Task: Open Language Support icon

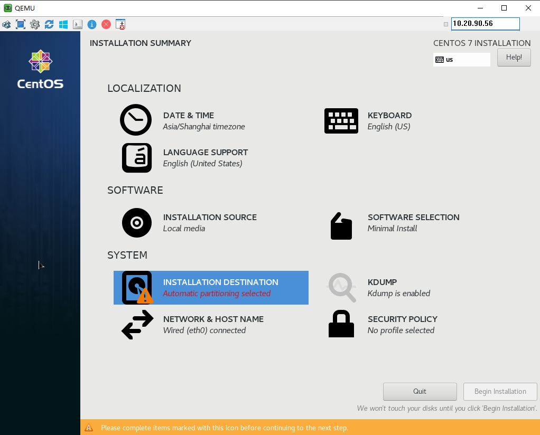Action: 137,158
